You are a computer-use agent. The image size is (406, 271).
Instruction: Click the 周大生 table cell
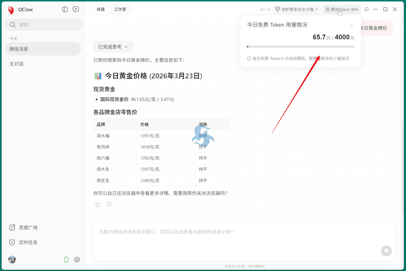115,169
